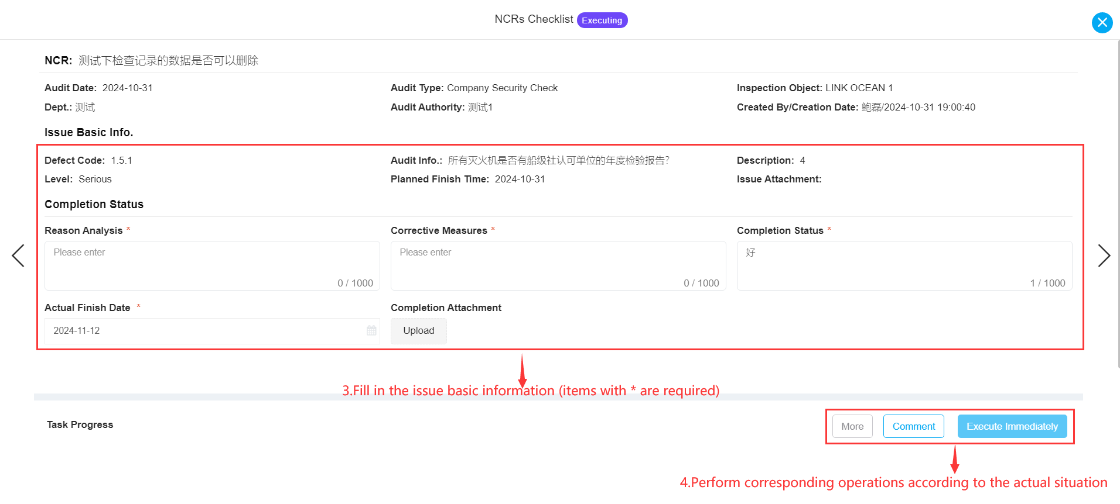Click Execute Immediately button
Screen dimensions: 1120x504
pos(1012,426)
